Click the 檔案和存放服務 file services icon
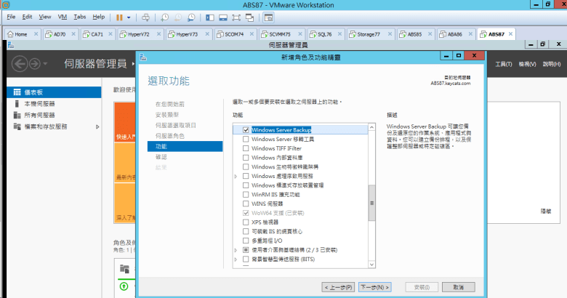Image resolution: width=567 pixels, height=298 pixels. [x=17, y=126]
